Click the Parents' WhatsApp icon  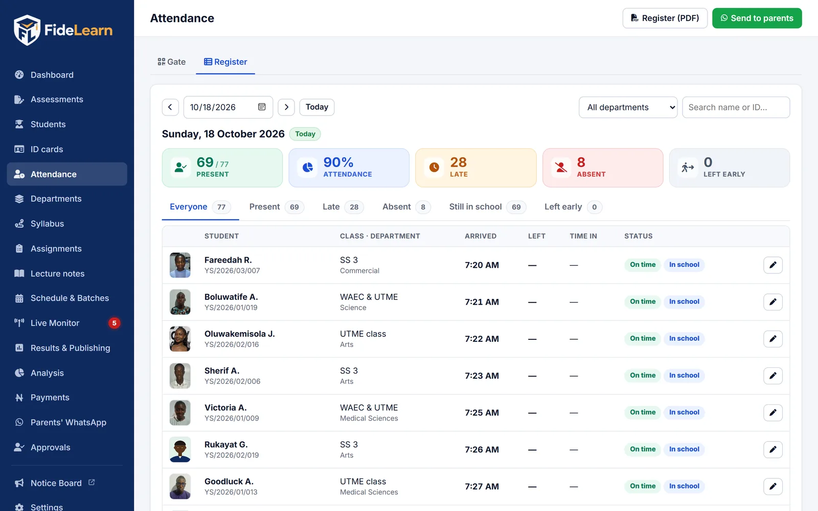point(19,423)
